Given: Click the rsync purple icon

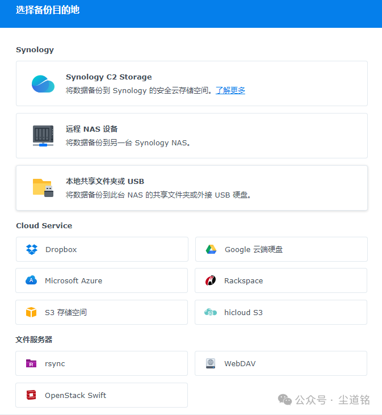Looking at the screenshot, I should (x=31, y=363).
